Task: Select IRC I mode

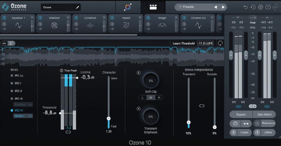Action: [16, 83]
